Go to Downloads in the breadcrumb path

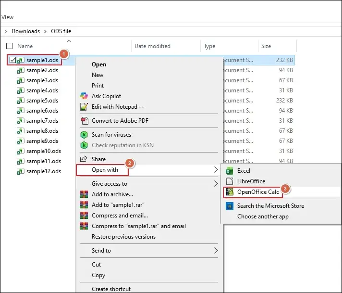click(26, 31)
